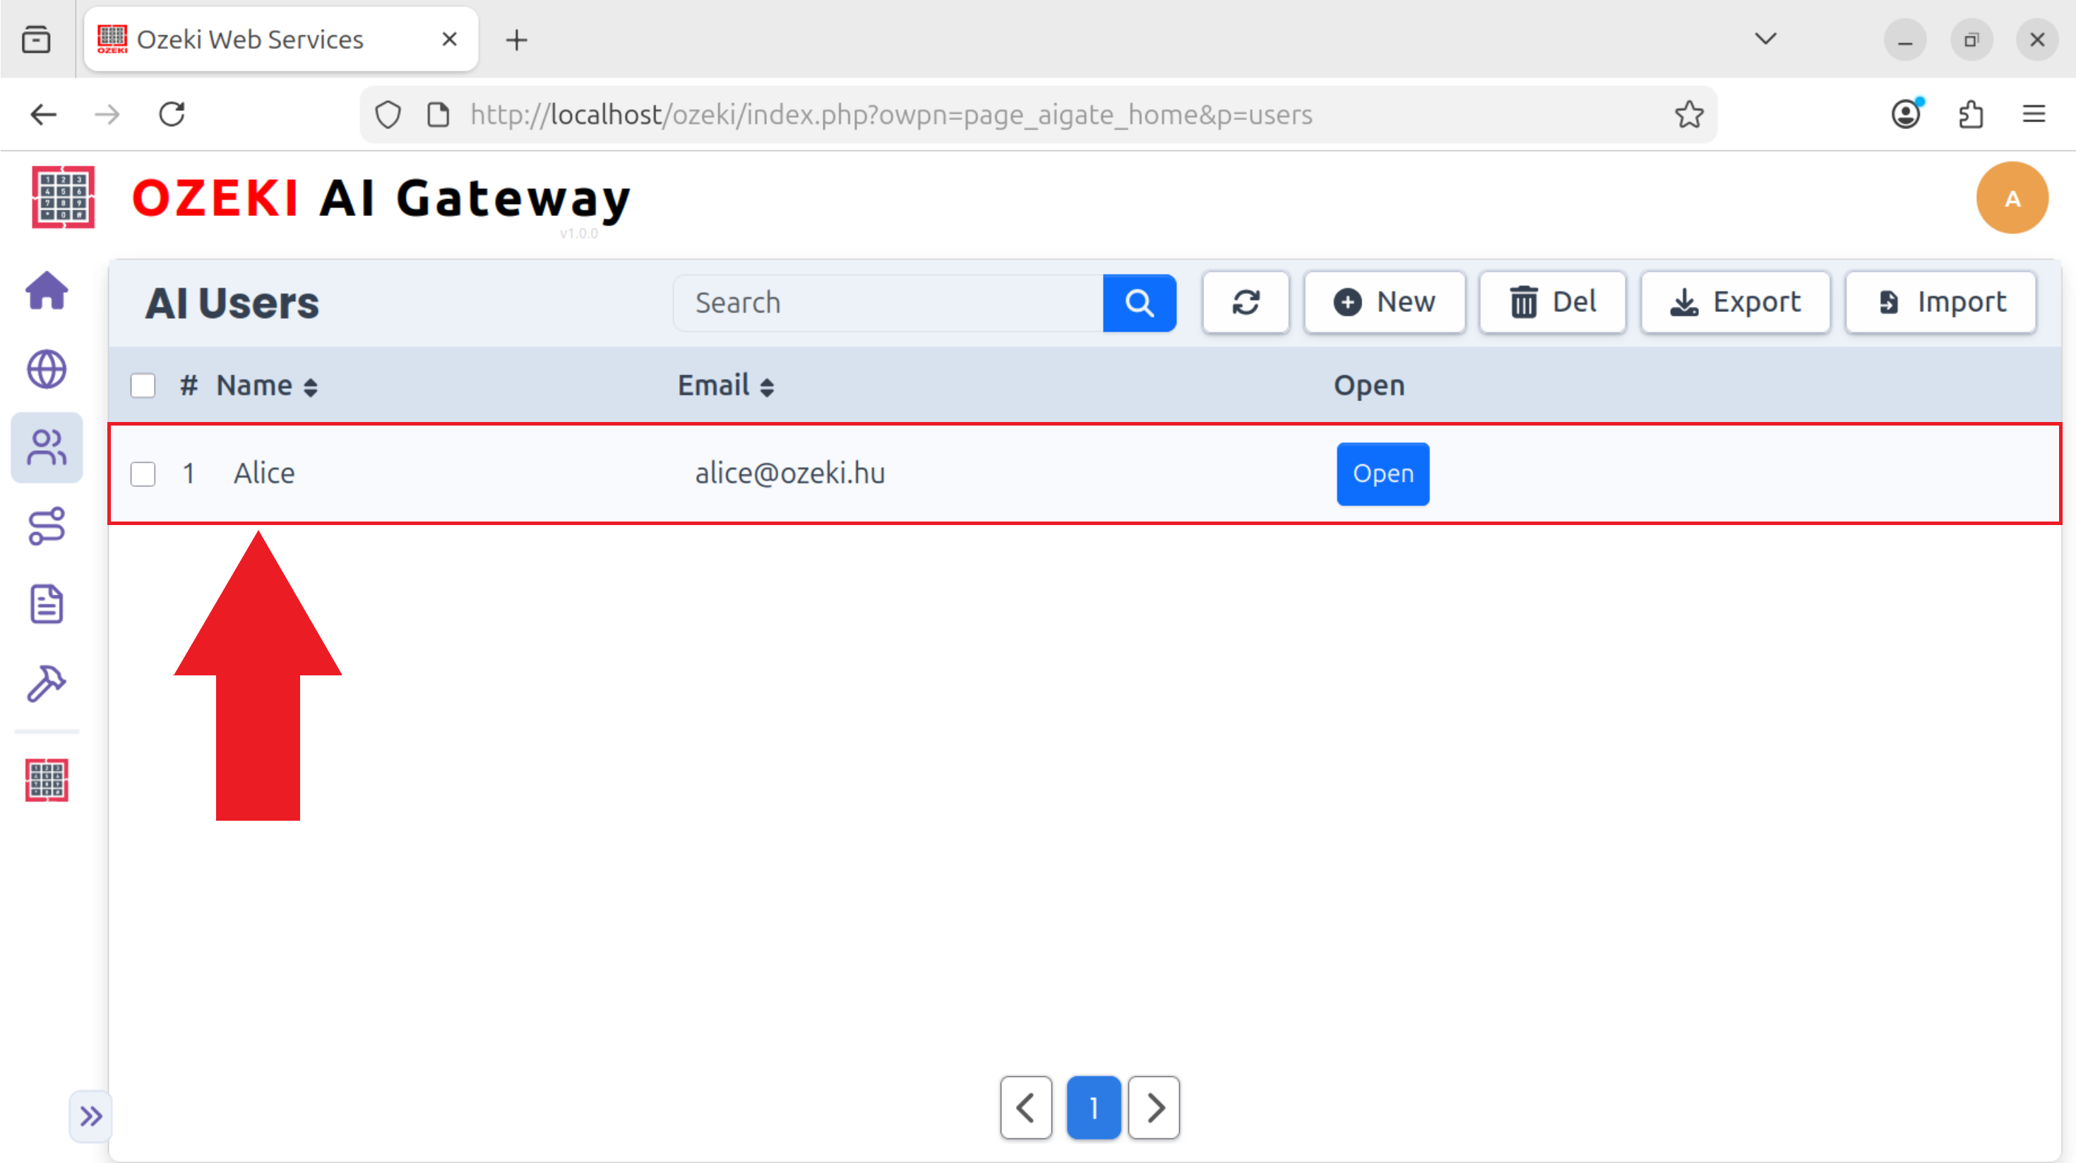Click the Ozeki logo at sidebar bottom
Screen dimensions: 2076x1163
pyautogui.click(x=46, y=779)
